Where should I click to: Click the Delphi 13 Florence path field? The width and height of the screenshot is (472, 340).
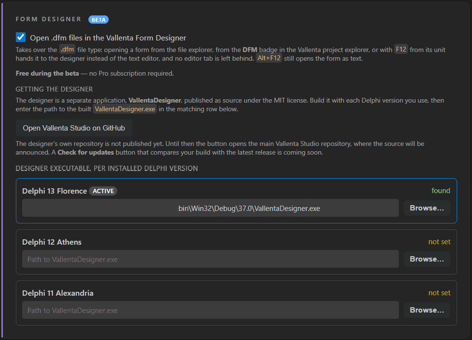pos(211,208)
